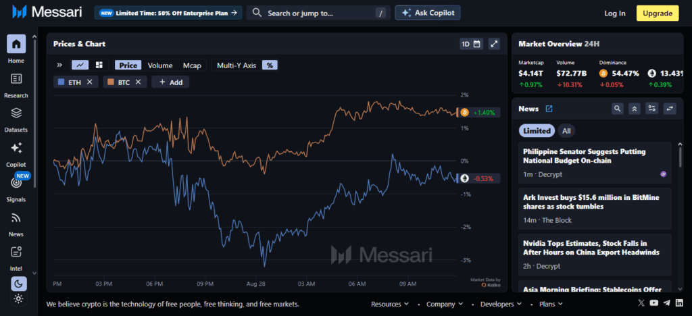Add another asset to chart

(x=170, y=82)
